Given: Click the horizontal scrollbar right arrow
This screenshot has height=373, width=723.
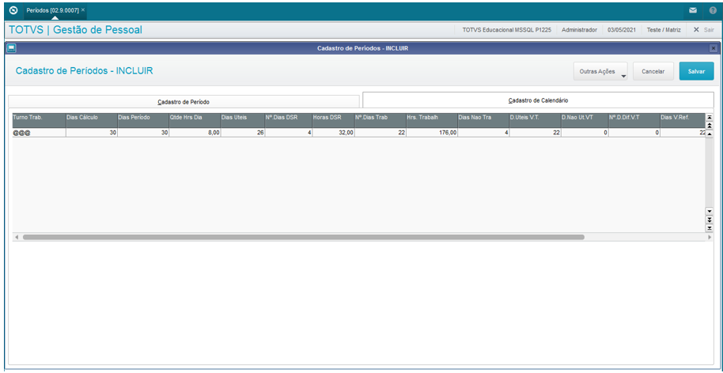Looking at the screenshot, I should [x=710, y=237].
